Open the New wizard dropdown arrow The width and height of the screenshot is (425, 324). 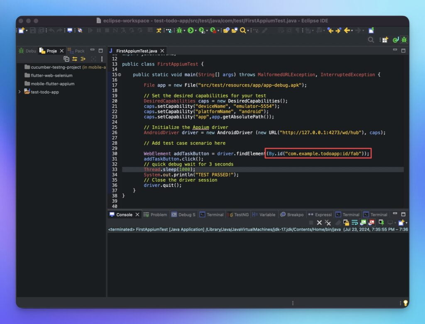pos(27,31)
